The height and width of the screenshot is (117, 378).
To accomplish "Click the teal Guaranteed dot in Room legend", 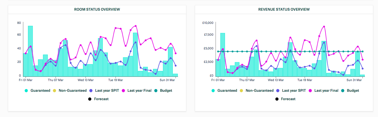I will coord(26,91).
